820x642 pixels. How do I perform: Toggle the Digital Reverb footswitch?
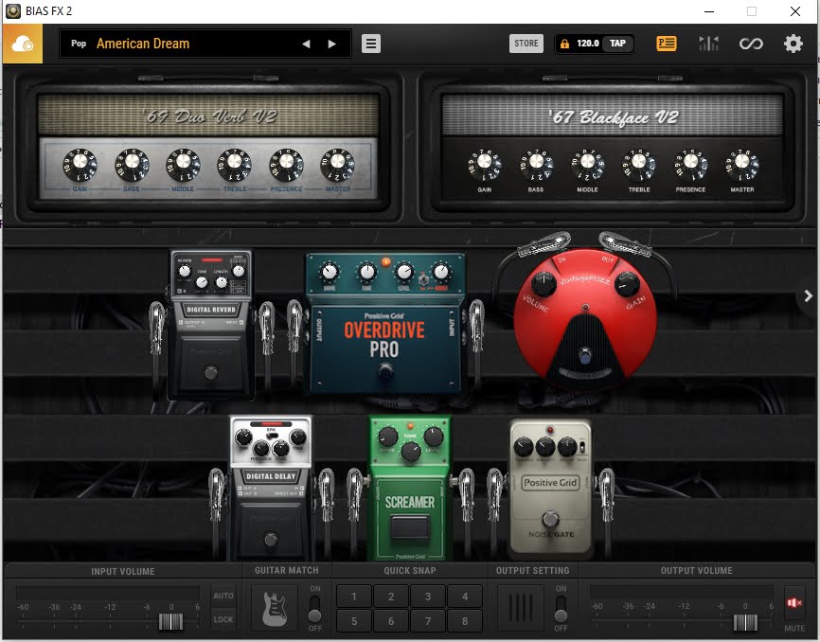[x=211, y=373]
